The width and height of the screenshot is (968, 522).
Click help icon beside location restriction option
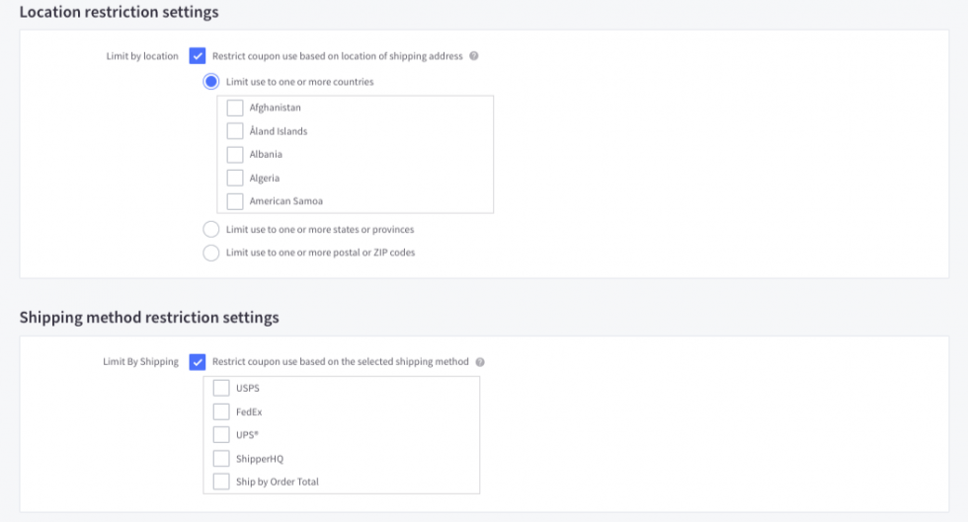pyautogui.click(x=474, y=56)
